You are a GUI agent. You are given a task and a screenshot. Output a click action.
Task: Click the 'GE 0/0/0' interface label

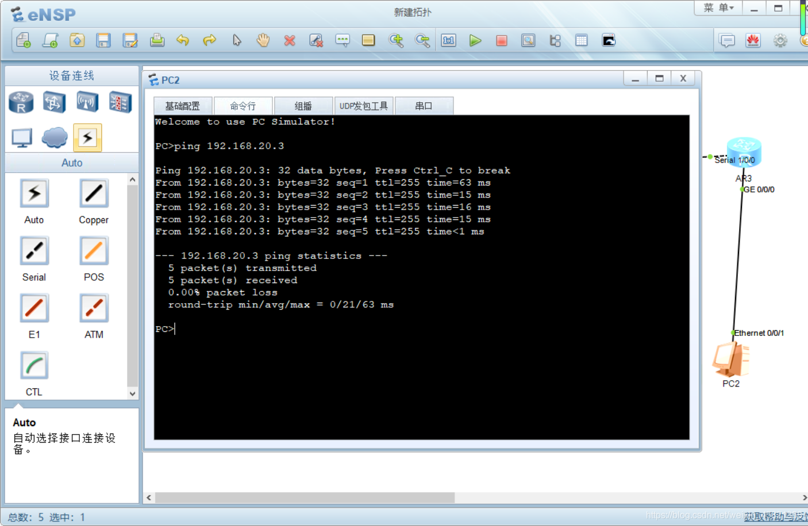(759, 189)
